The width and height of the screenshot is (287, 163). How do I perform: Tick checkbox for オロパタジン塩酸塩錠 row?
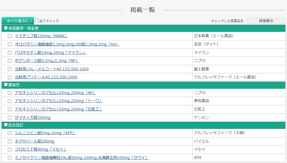[x=10, y=44]
